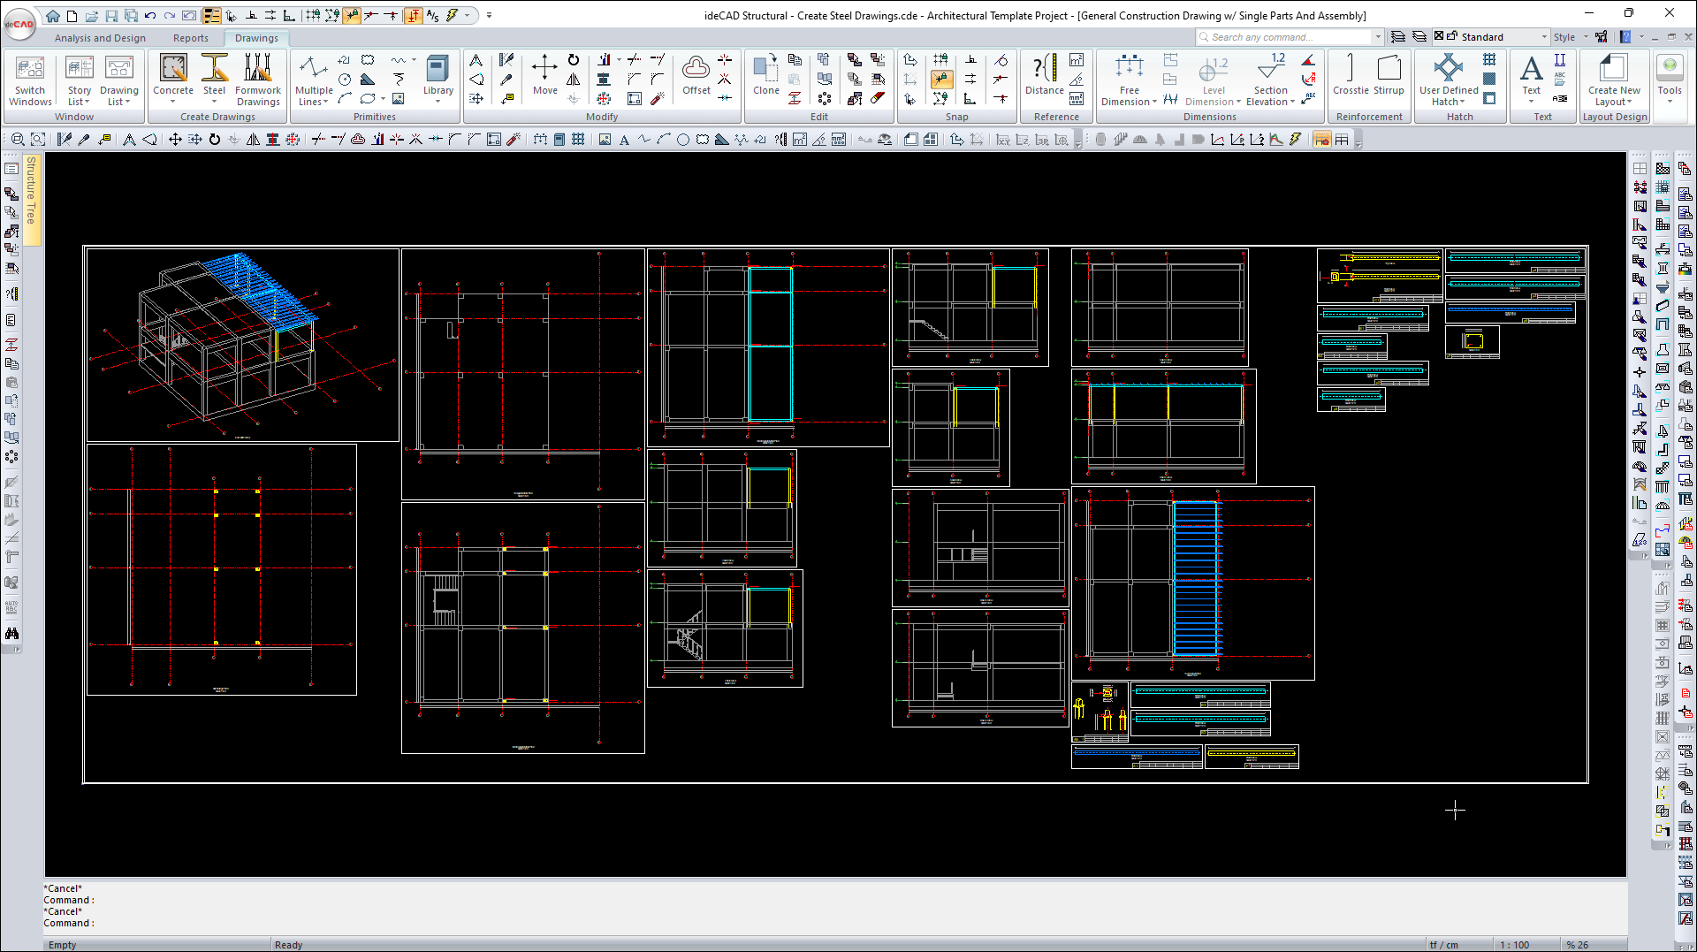Switch to the Analysis and Design tab
The height and width of the screenshot is (952, 1697).
click(x=100, y=38)
